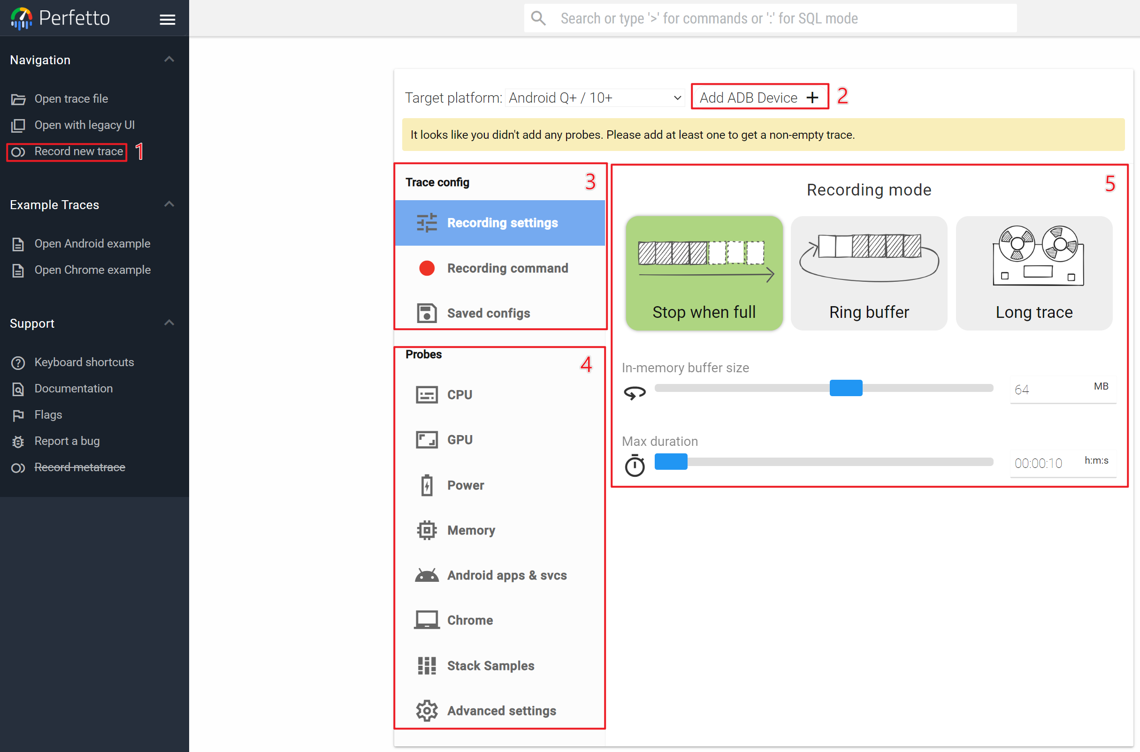Click the Open Android example document icon
The height and width of the screenshot is (752, 1140).
point(18,244)
